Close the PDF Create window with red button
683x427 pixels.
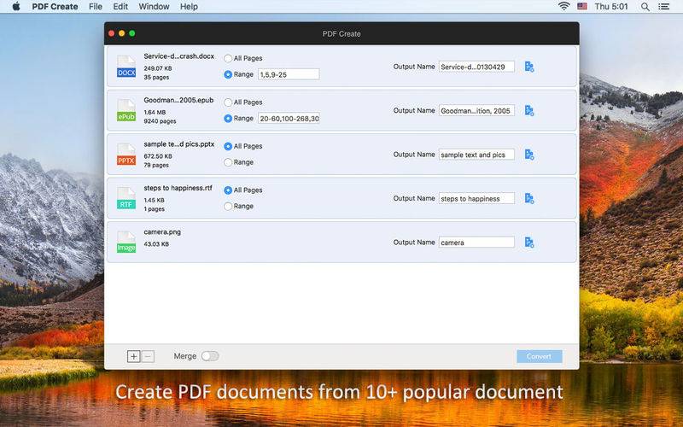click(x=112, y=33)
